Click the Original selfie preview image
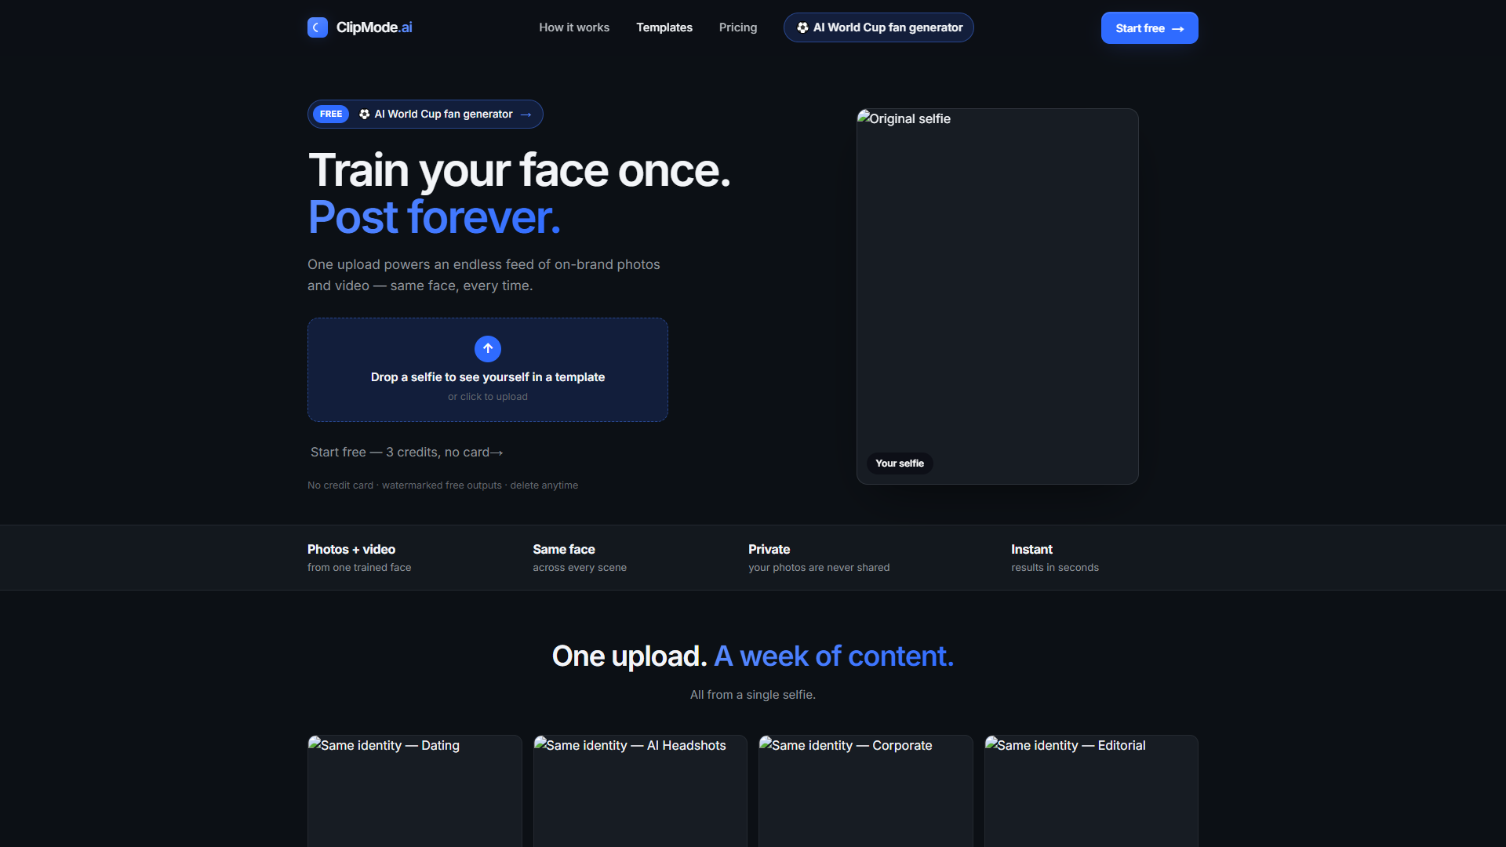Image resolution: width=1506 pixels, height=847 pixels. [997, 296]
